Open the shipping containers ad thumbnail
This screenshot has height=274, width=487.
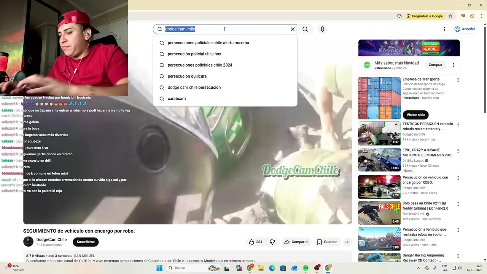[x=379, y=98]
